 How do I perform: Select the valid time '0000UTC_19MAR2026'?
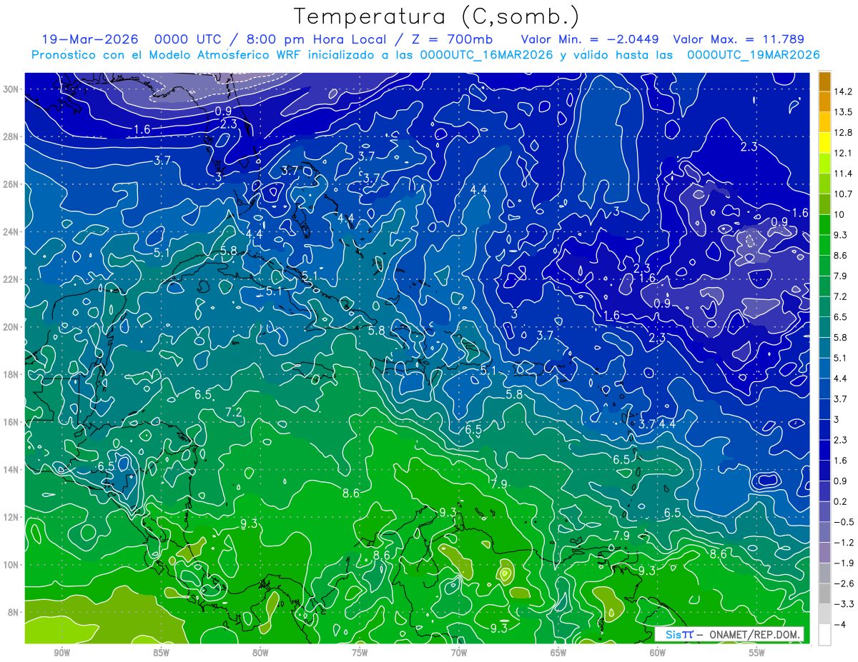753,55
